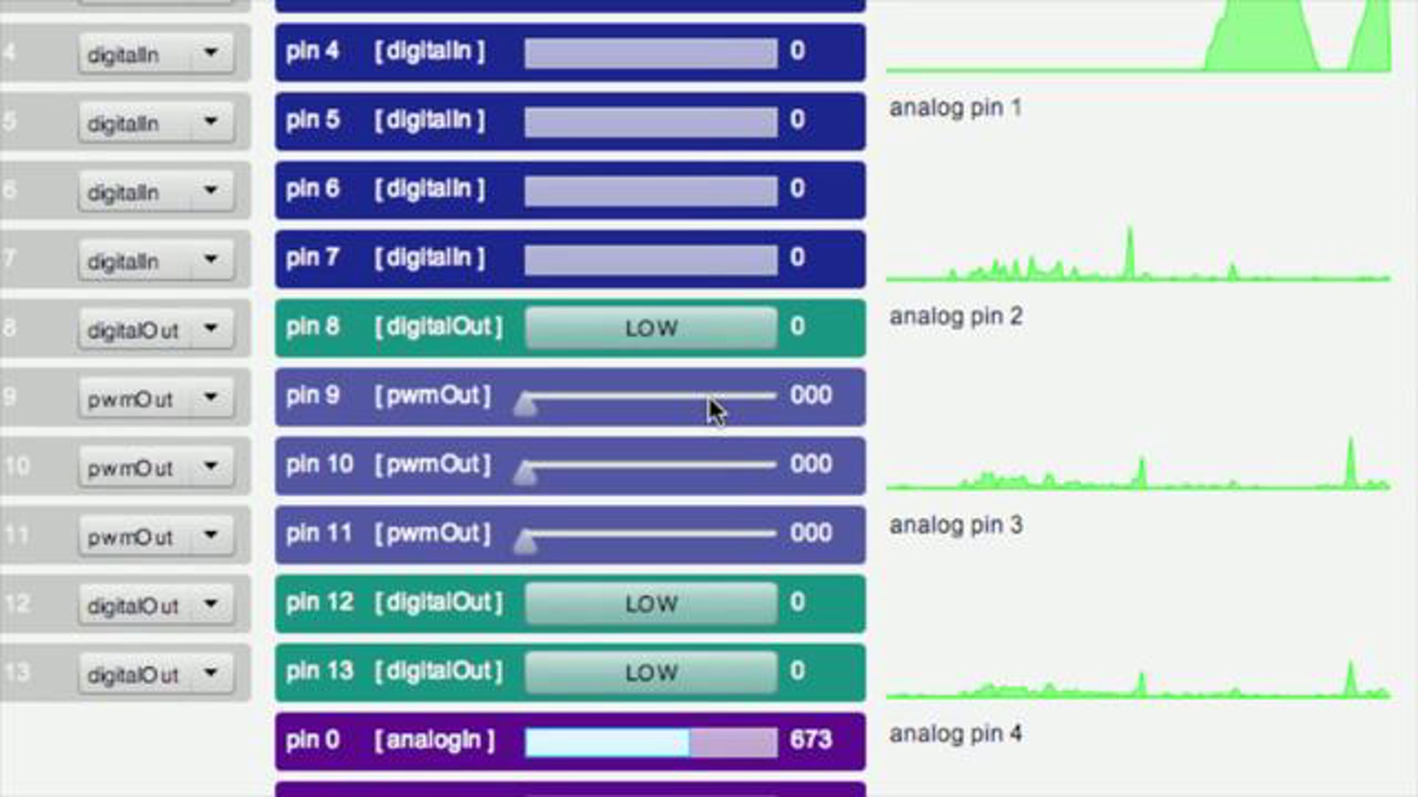Toggle pin 13 digitalOut LOW button

coord(651,672)
